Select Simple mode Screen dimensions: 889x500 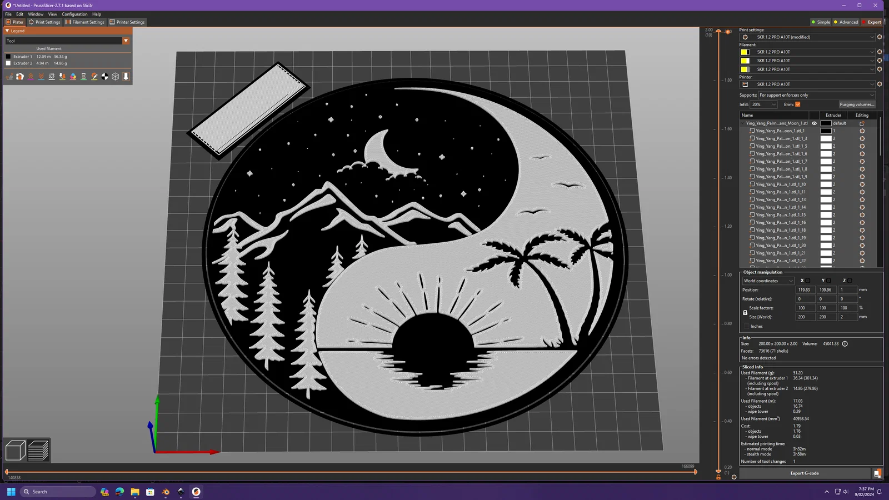point(821,22)
